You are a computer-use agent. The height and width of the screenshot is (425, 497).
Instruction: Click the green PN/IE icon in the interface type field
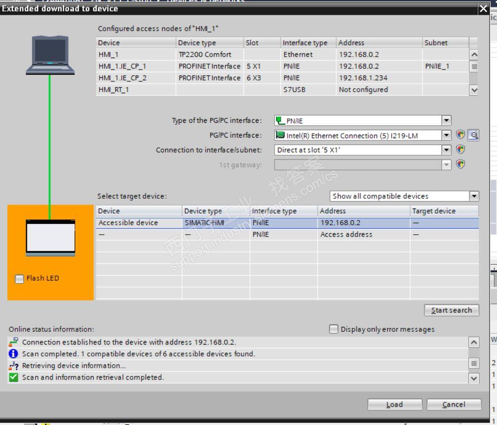(x=280, y=120)
